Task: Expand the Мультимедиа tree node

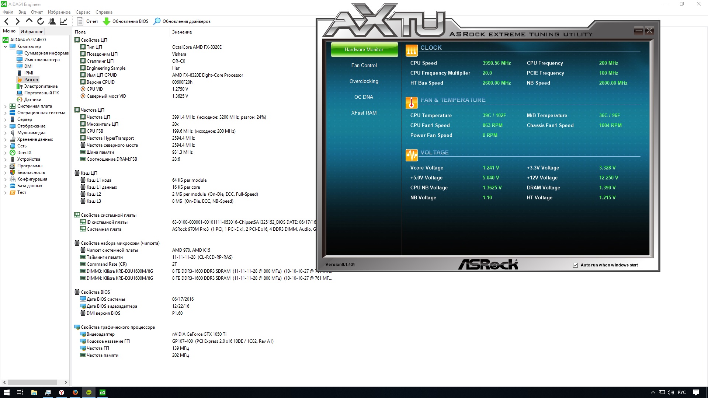Action: [5, 133]
